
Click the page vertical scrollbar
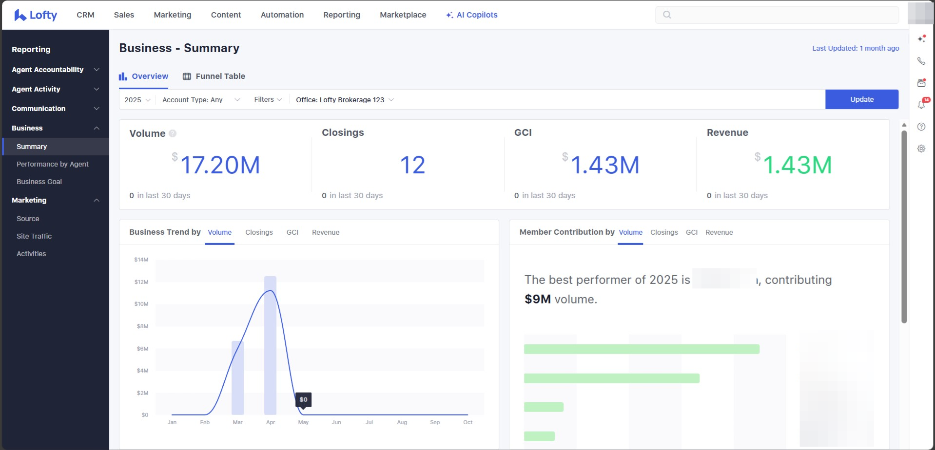[904, 226]
